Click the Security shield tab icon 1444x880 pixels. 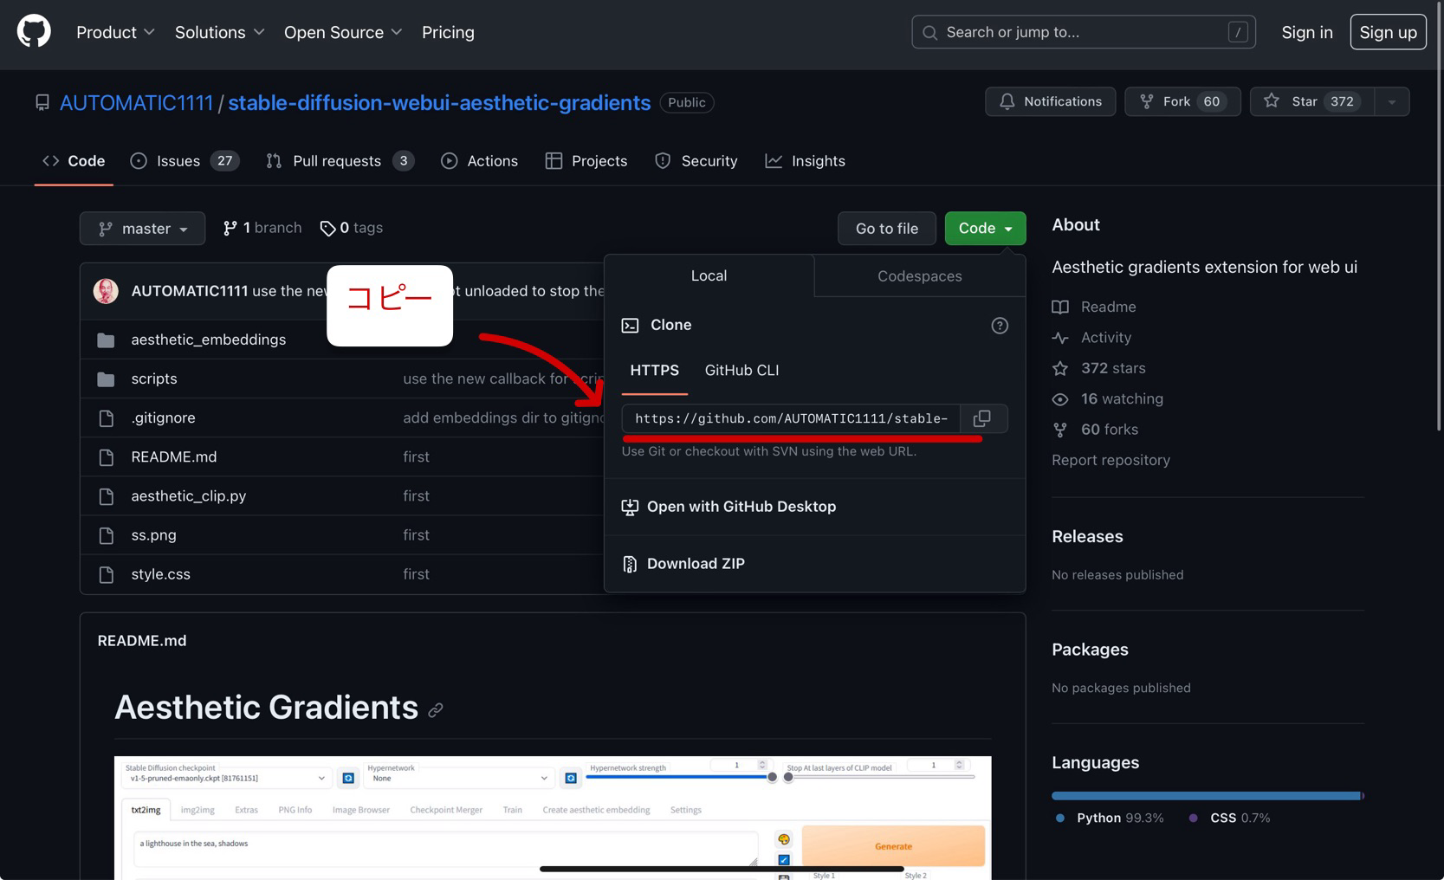point(663,160)
